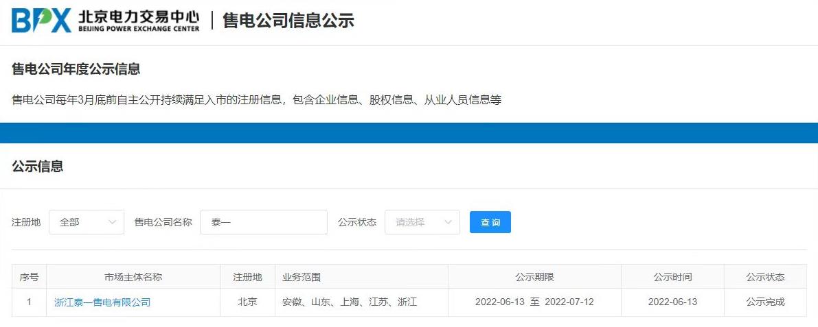Click the 安徽、山东、上海、江苏、浙江 business scope cell
The width and height of the screenshot is (818, 327).
coord(350,302)
